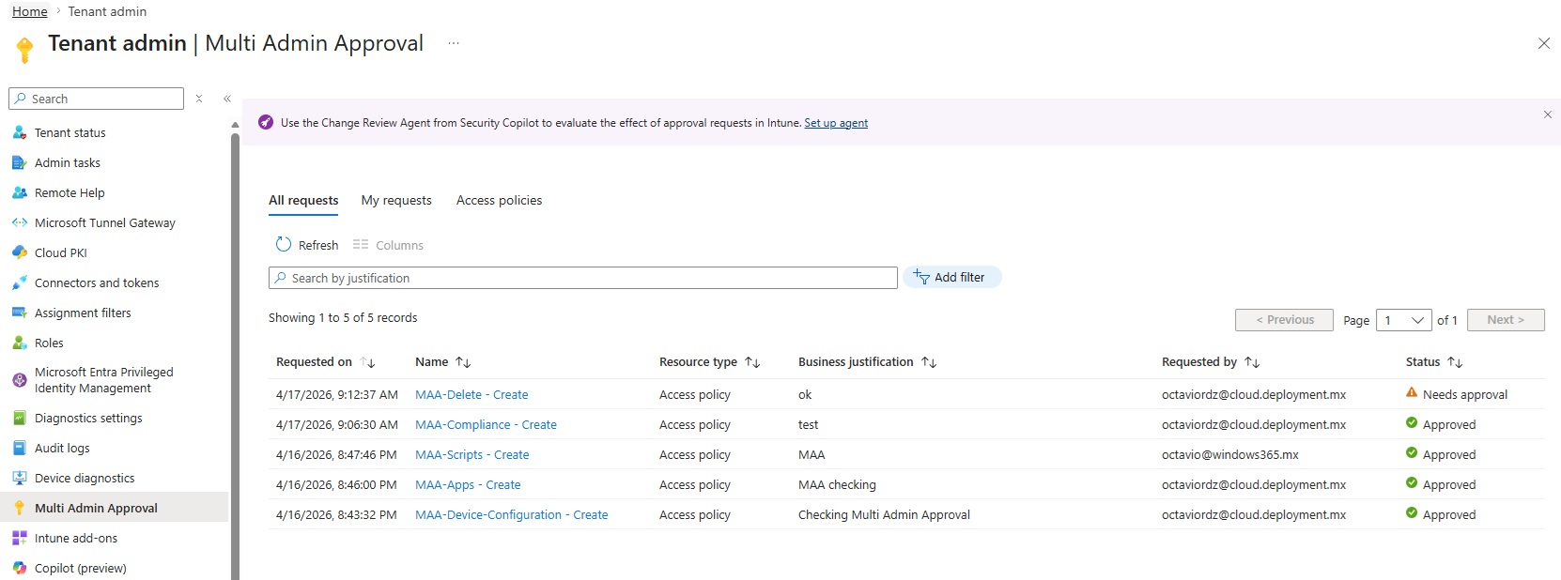Click the Cloud PKI cloud icon
The height and width of the screenshot is (580, 1561).
(x=20, y=252)
